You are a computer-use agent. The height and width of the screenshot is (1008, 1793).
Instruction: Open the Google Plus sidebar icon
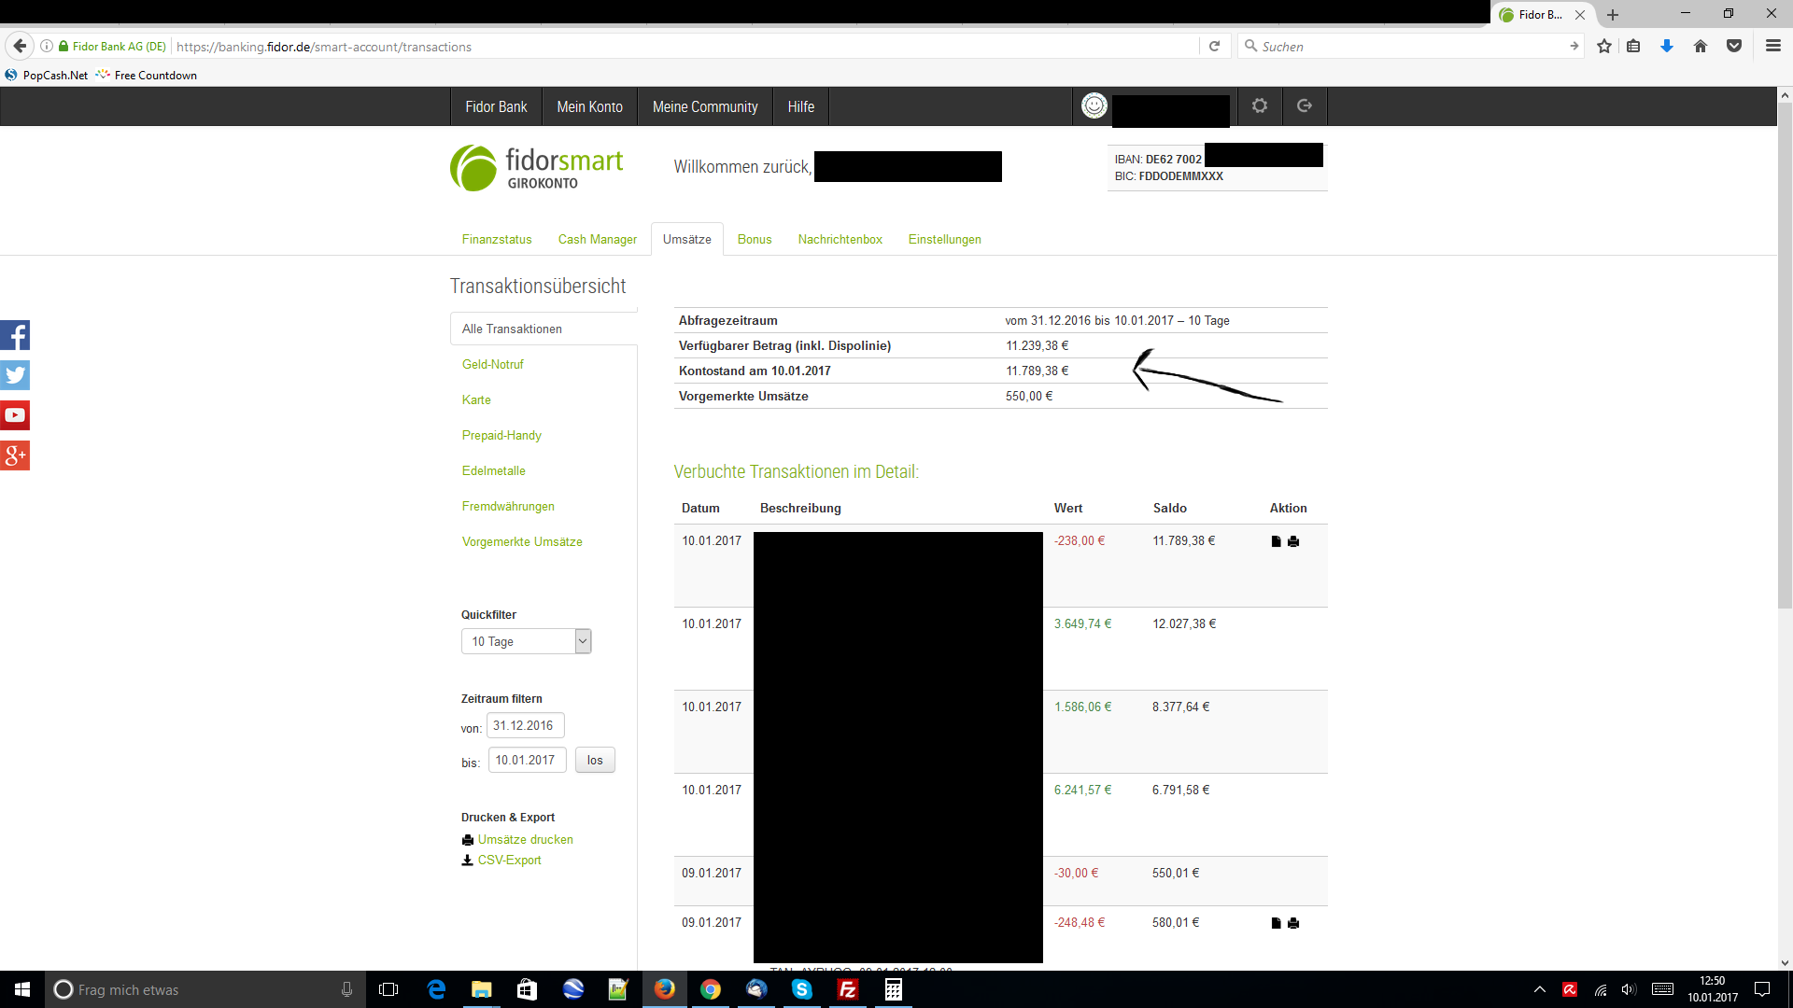tap(15, 455)
